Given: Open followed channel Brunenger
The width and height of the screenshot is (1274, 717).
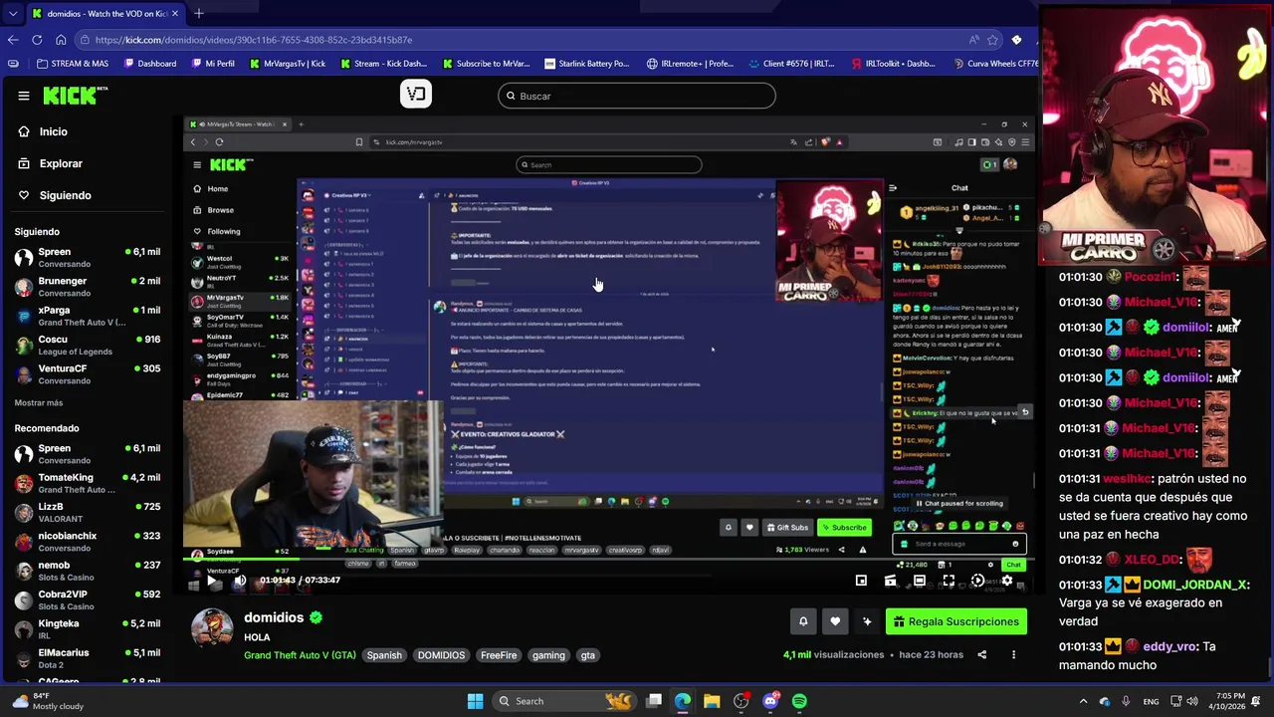Looking at the screenshot, I should pyautogui.click(x=88, y=287).
